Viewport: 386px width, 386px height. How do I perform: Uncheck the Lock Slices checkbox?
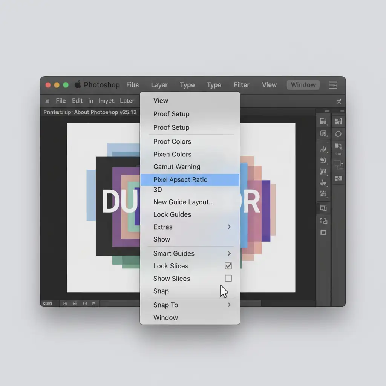click(228, 266)
